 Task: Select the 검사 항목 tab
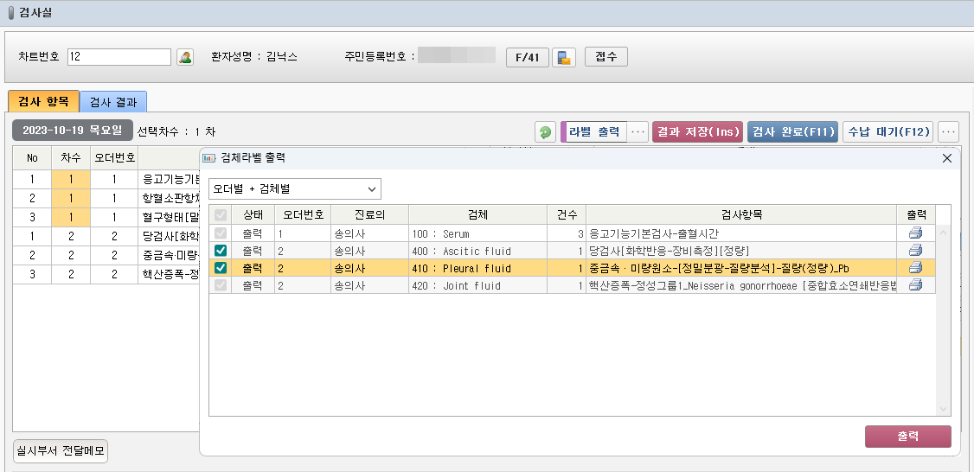click(x=43, y=102)
